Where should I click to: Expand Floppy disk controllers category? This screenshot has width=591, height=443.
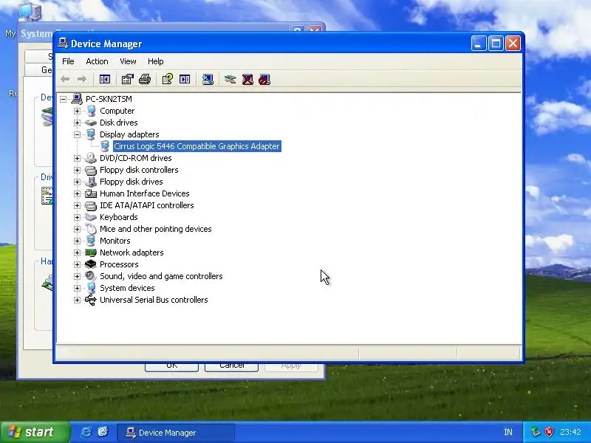tap(77, 170)
